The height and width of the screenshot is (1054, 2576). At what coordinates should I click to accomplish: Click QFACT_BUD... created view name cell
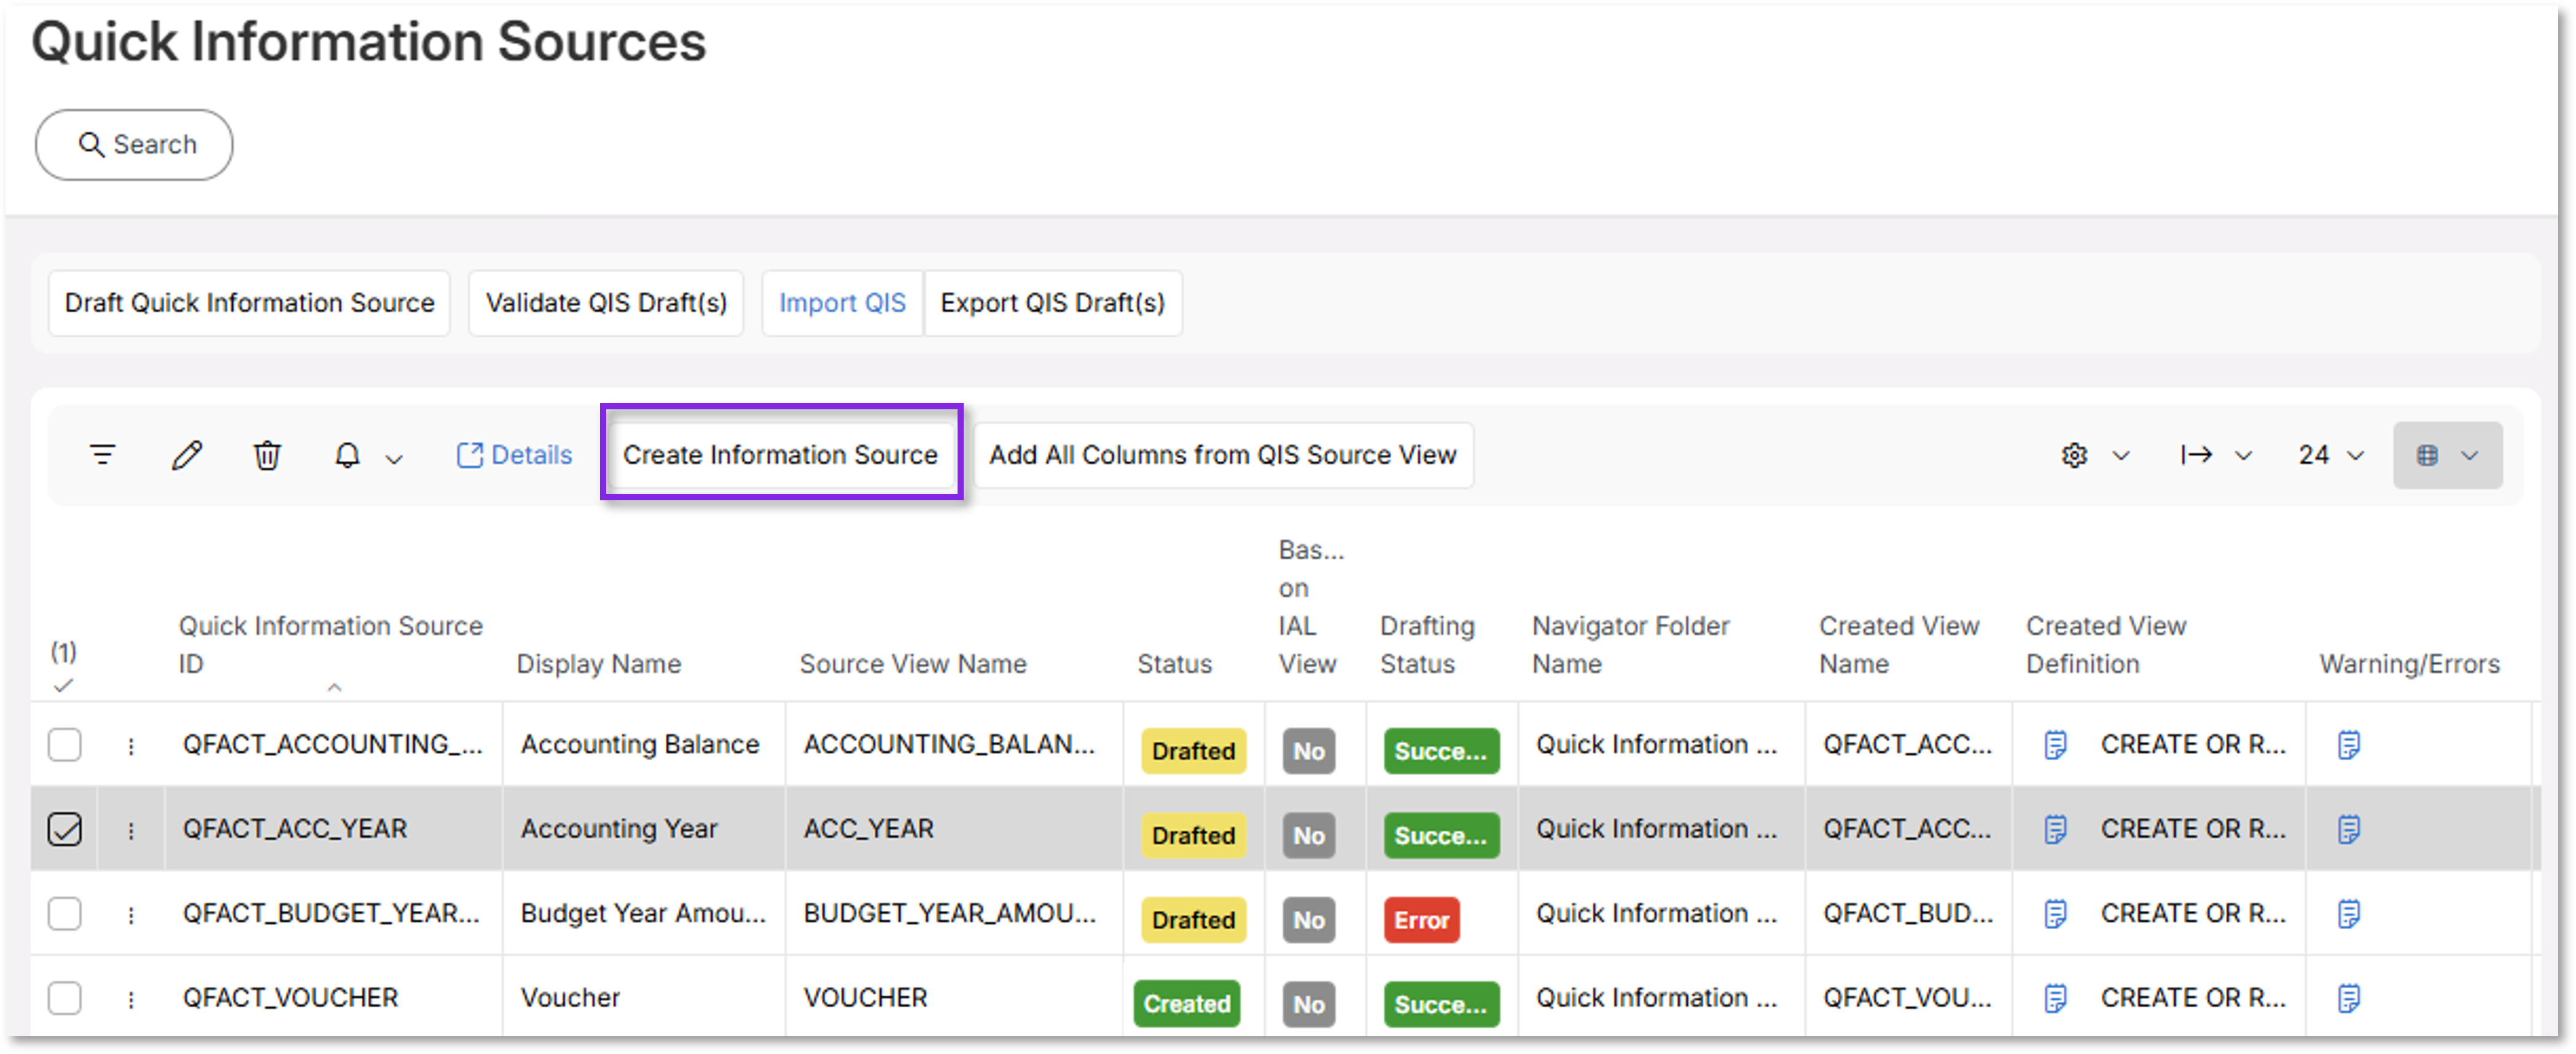1907,914
